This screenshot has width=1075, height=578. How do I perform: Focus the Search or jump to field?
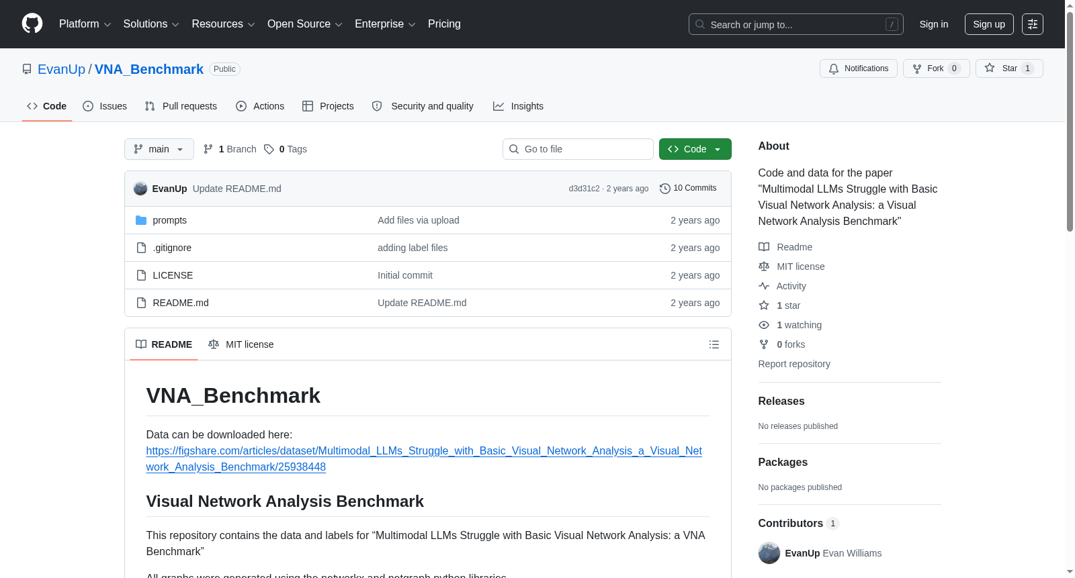(795, 24)
